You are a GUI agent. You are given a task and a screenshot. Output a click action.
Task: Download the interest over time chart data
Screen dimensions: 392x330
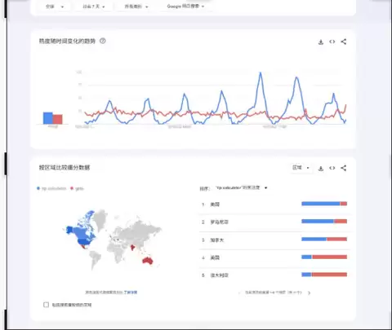coord(321,42)
